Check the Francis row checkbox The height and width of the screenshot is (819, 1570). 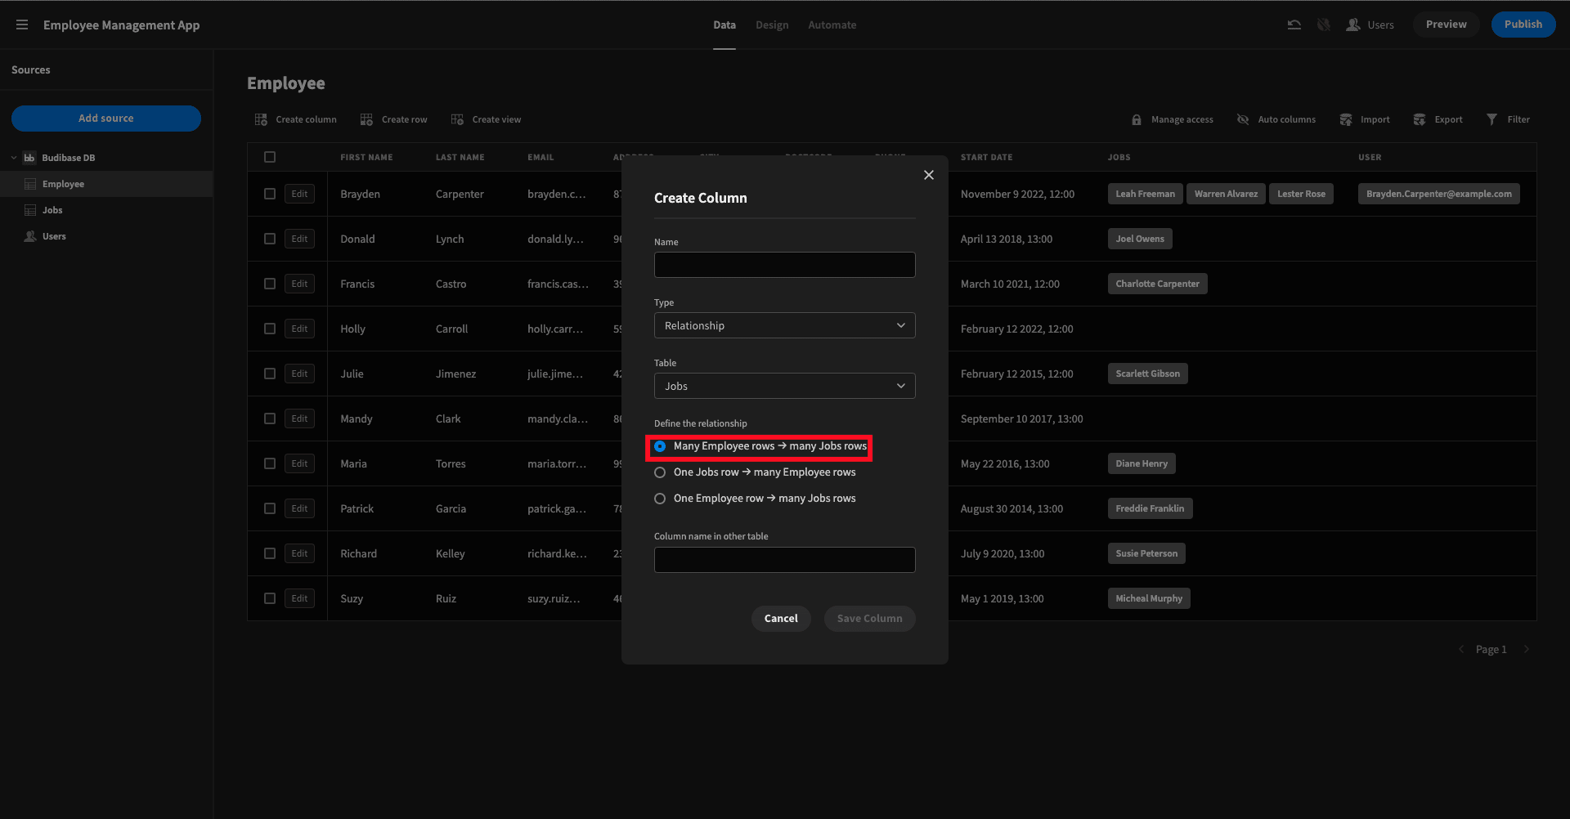point(270,284)
